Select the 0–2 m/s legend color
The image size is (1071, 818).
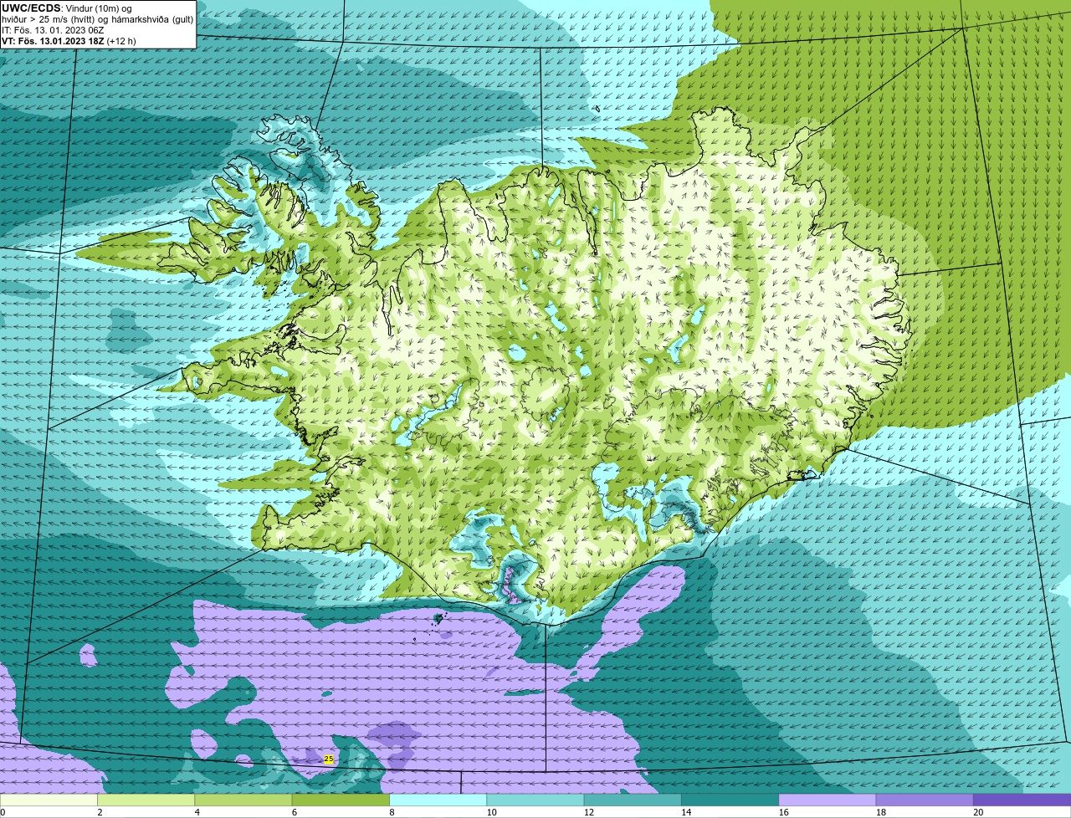(49, 800)
